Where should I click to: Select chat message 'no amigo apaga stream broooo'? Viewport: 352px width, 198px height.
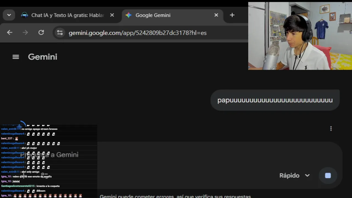39,129
